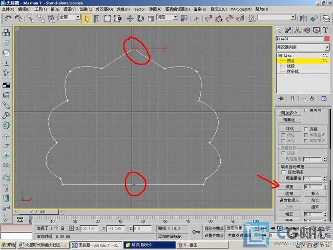Open the 编辑(E) menu
Image resolution: width=333 pixels, height=250 pixels.
tap(24, 9)
